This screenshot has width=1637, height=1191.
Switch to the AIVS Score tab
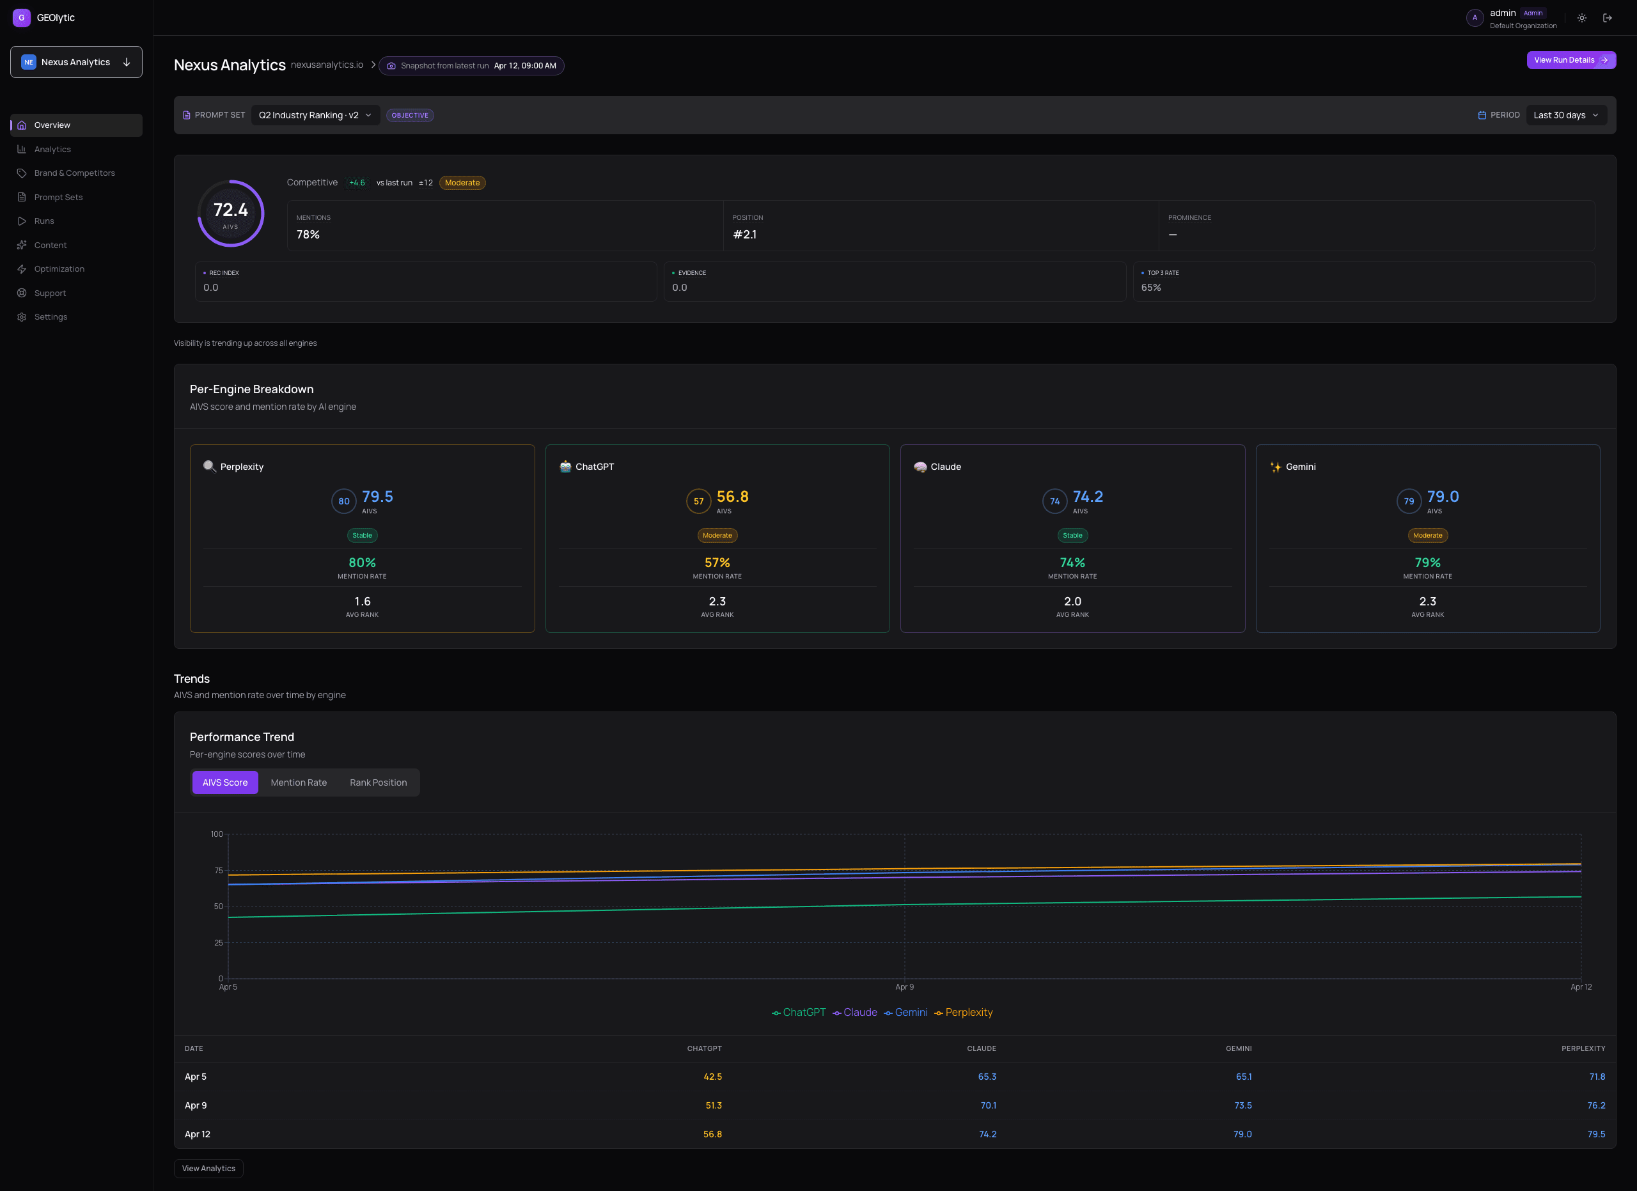coord(225,782)
